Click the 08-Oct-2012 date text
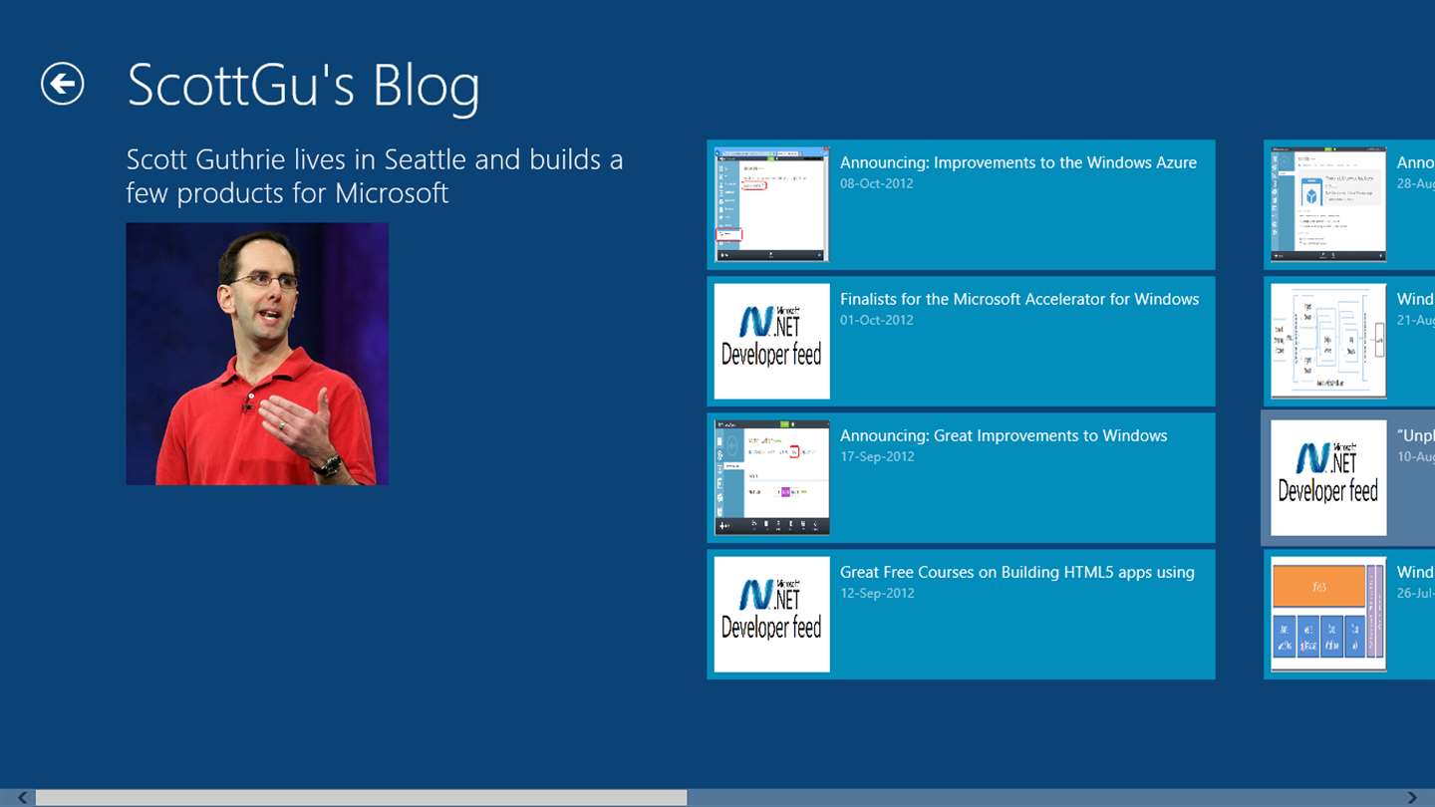1435x807 pixels. point(877,184)
